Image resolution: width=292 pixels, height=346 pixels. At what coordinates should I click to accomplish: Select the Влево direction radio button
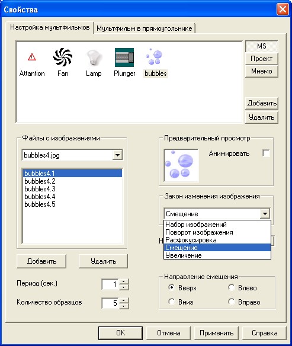pyautogui.click(x=232, y=287)
